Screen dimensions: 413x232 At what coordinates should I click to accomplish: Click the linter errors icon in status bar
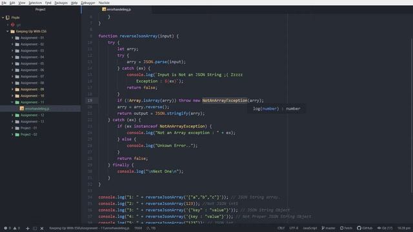click(x=6, y=228)
